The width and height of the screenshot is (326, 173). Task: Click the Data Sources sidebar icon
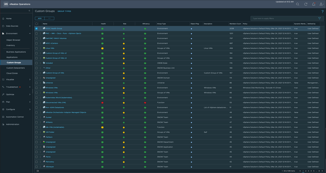point(3,26)
